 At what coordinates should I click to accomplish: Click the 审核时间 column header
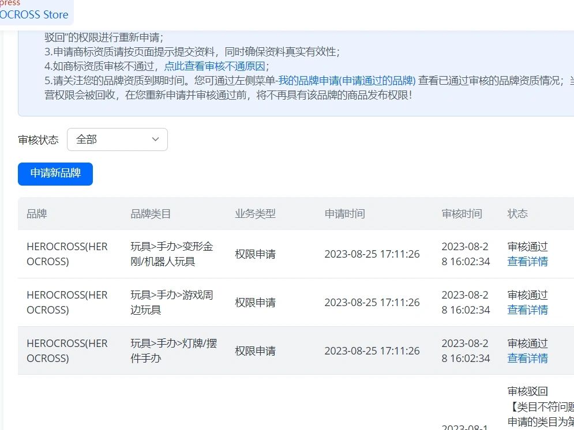click(x=462, y=213)
